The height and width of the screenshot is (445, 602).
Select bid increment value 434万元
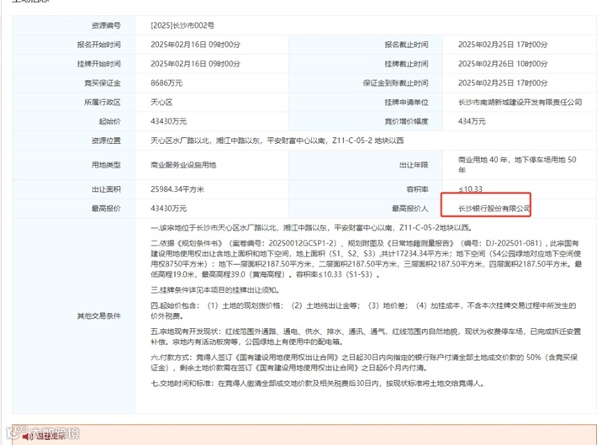(472, 121)
